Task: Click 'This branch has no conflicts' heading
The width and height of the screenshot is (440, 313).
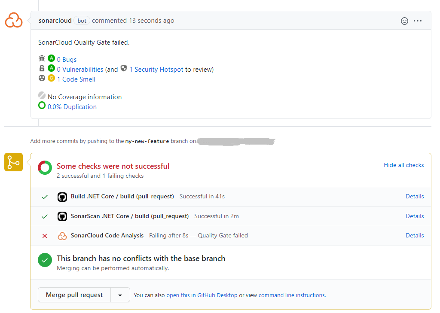Action: tap(141, 258)
